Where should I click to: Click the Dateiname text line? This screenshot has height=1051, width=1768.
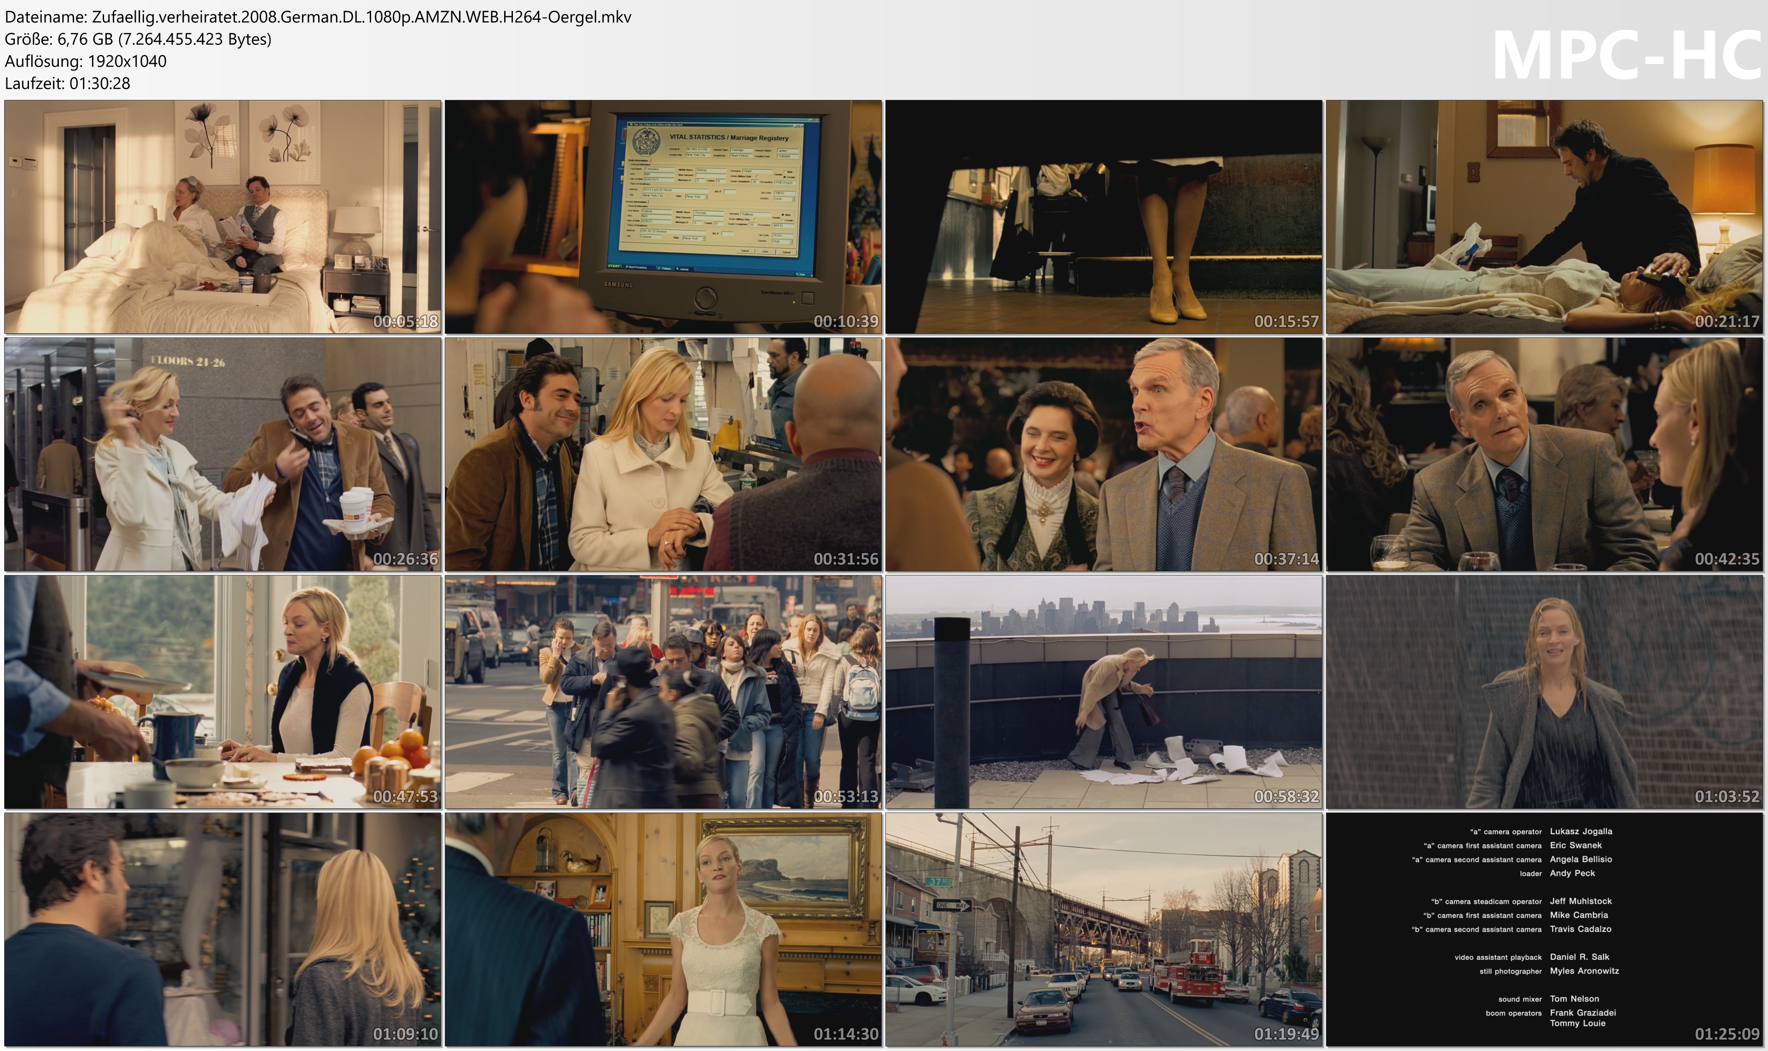(x=317, y=17)
